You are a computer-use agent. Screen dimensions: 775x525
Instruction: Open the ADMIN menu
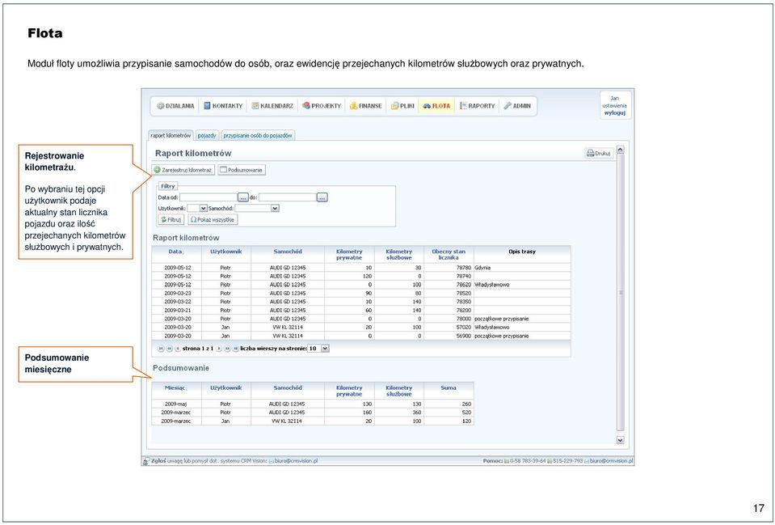click(x=517, y=106)
